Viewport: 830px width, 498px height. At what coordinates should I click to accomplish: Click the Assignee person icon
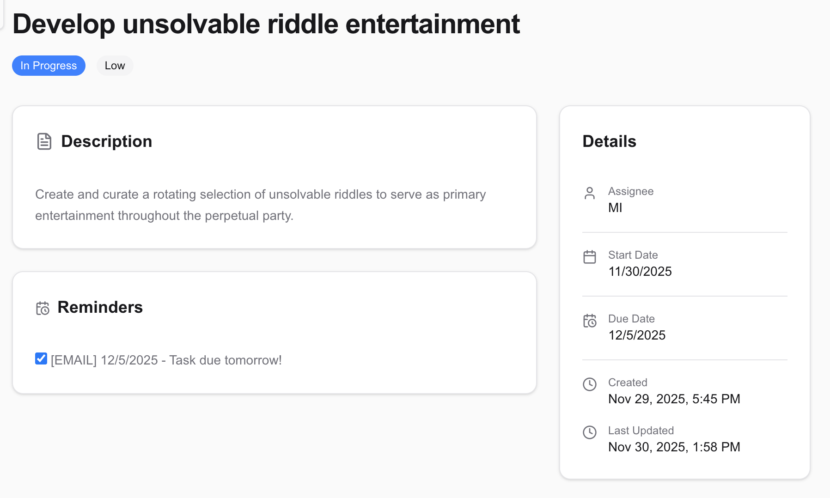(x=590, y=193)
